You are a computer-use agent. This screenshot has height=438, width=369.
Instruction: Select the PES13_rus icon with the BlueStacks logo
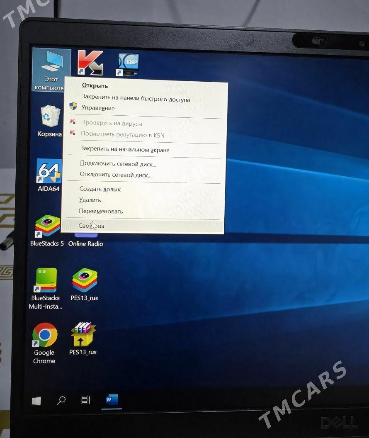click(84, 285)
